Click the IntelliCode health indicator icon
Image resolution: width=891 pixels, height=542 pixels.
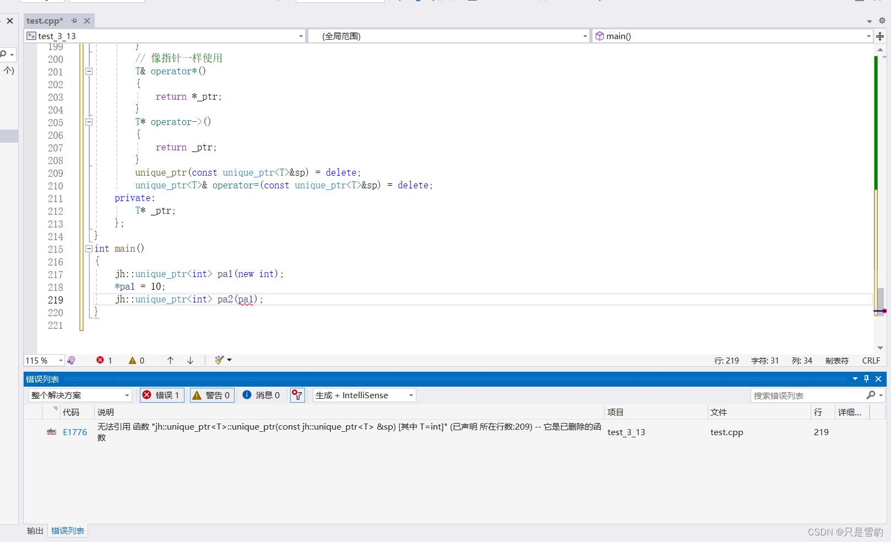(71, 360)
